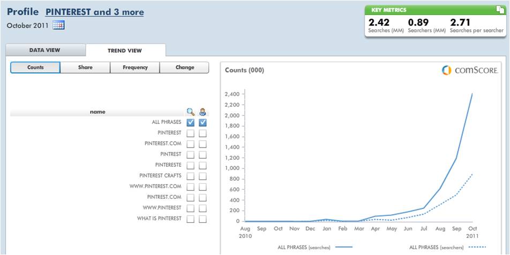Click the PINTEREST.COM phrase label

[163, 144]
